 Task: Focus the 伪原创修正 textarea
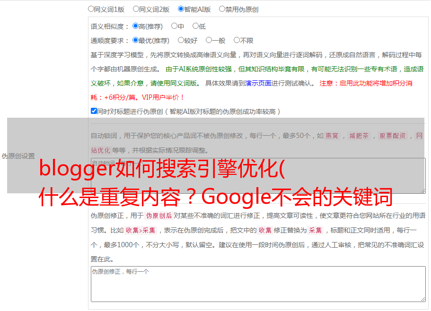coord(258,284)
